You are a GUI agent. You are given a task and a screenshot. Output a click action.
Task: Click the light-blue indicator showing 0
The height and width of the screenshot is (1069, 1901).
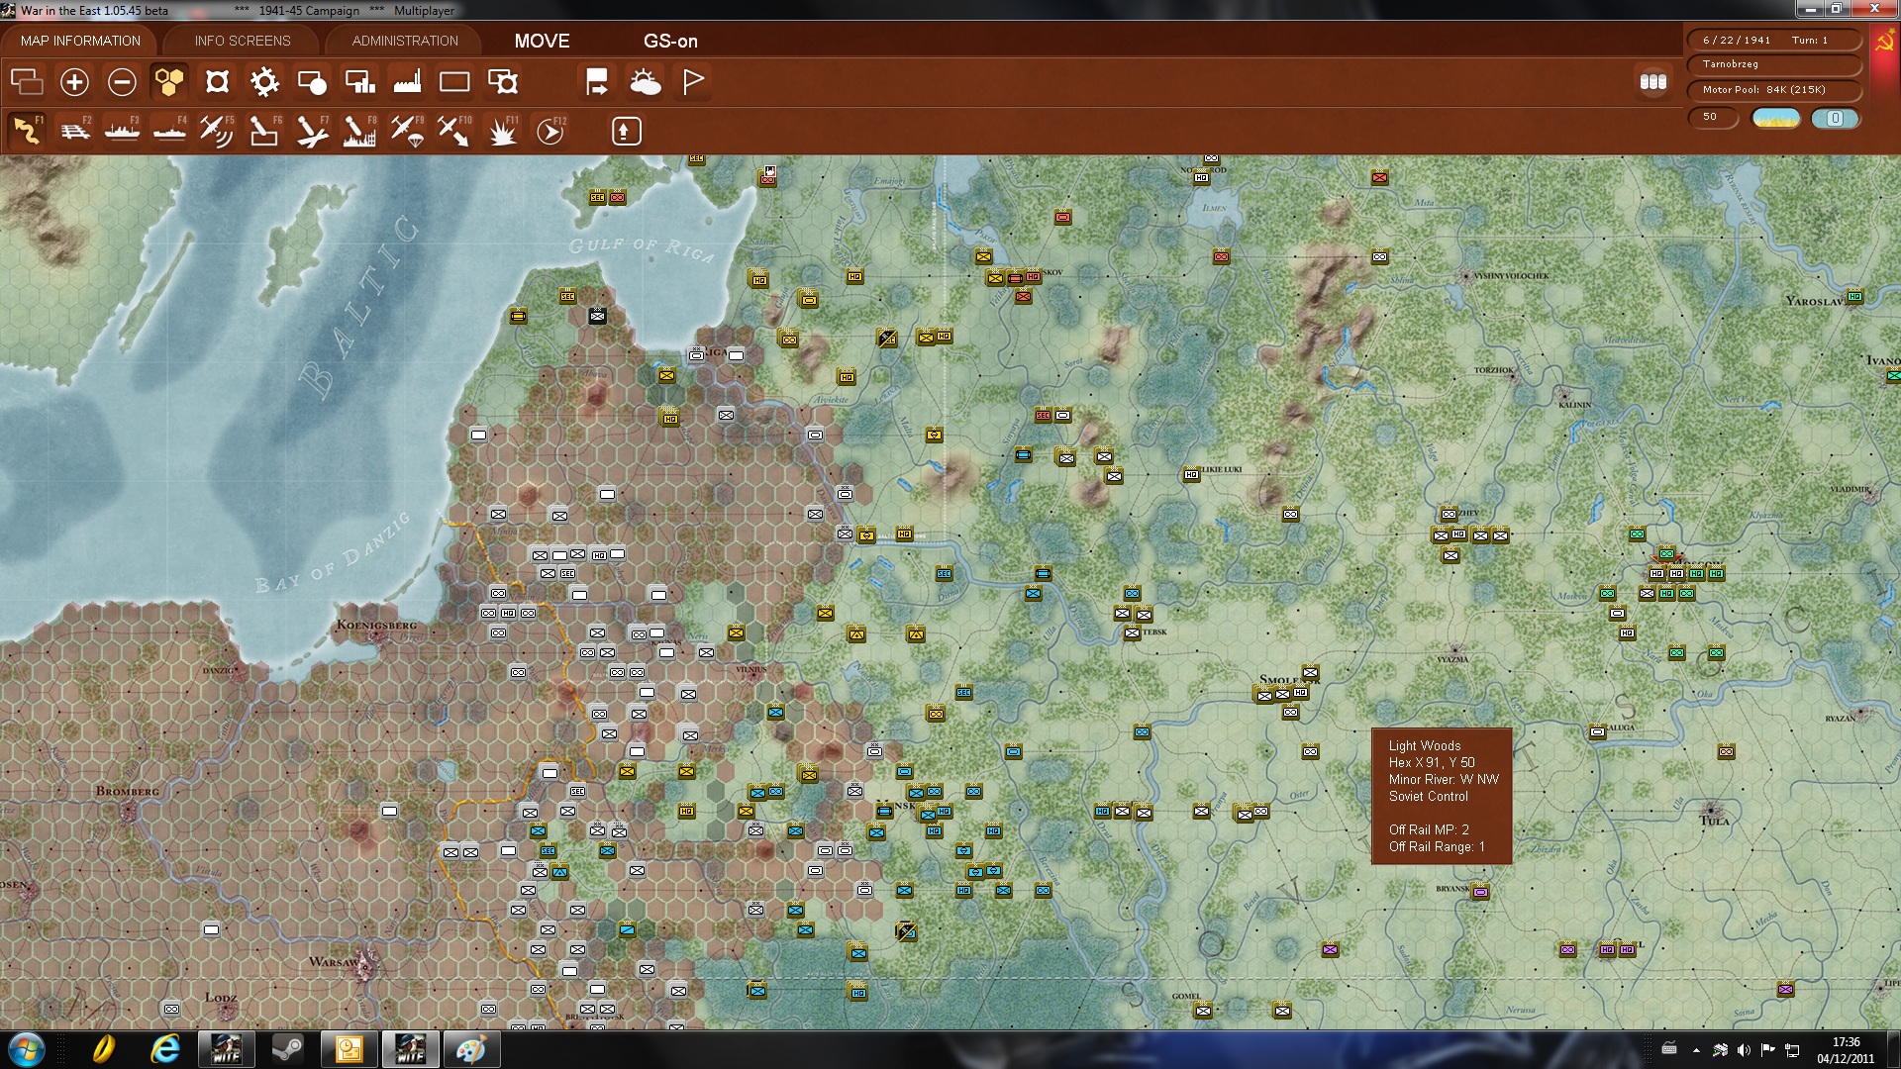pos(1835,118)
